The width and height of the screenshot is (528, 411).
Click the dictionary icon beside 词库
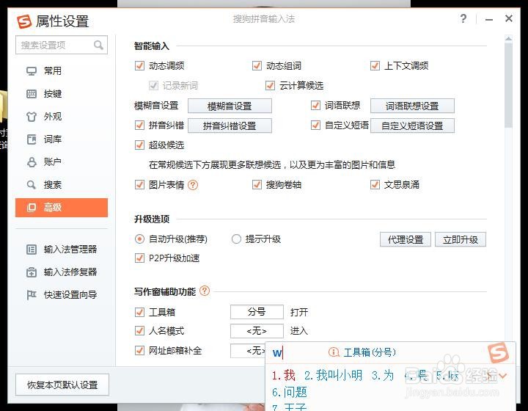pyautogui.click(x=32, y=139)
